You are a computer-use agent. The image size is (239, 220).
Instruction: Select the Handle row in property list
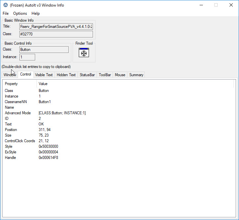[48, 158]
